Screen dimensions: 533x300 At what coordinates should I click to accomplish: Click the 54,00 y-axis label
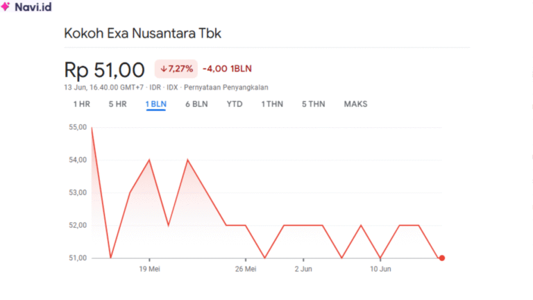[x=78, y=160]
